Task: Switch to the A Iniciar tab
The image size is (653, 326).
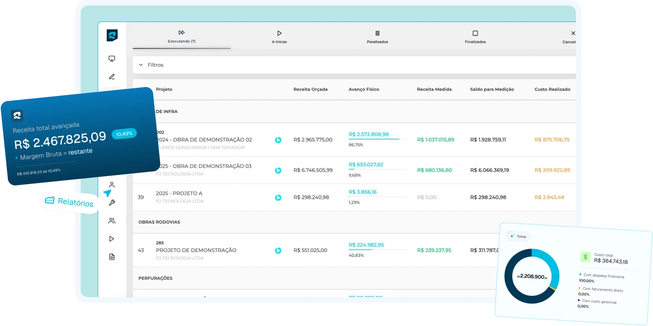Action: point(279,37)
